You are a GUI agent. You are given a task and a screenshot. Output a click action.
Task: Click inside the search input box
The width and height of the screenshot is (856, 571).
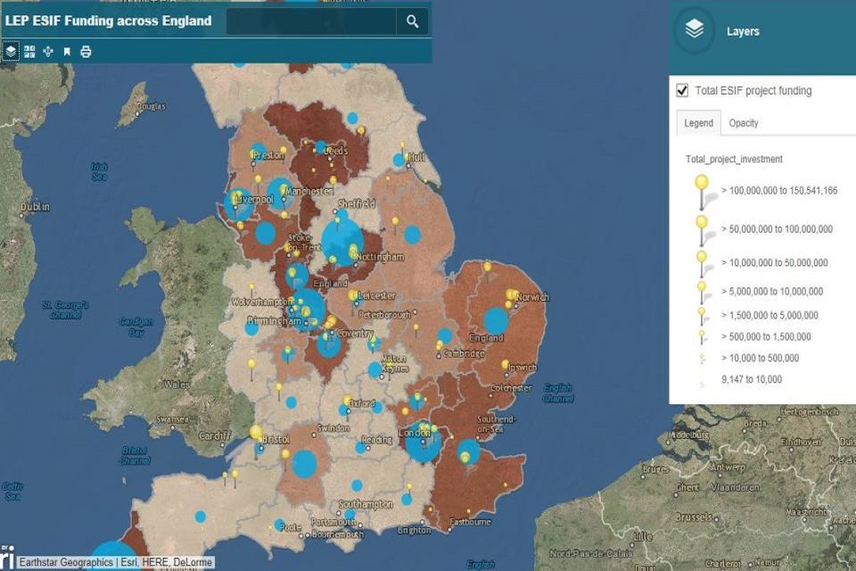(x=310, y=21)
